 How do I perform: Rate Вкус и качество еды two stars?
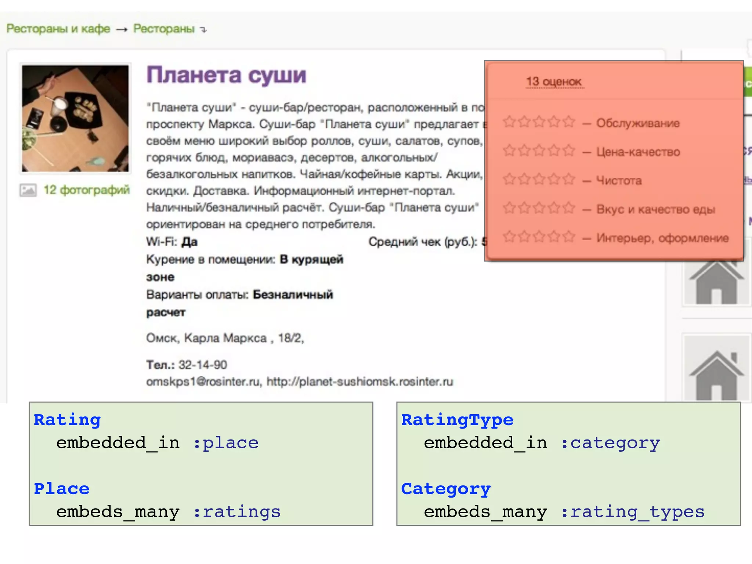(524, 208)
